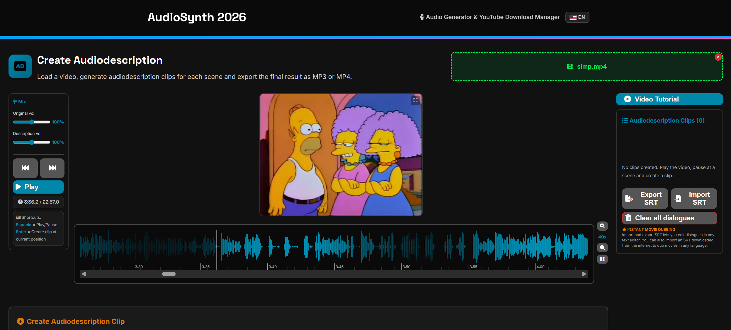Image resolution: width=731 pixels, height=330 pixels.
Task: Clear all dialogues
Action: (x=669, y=218)
